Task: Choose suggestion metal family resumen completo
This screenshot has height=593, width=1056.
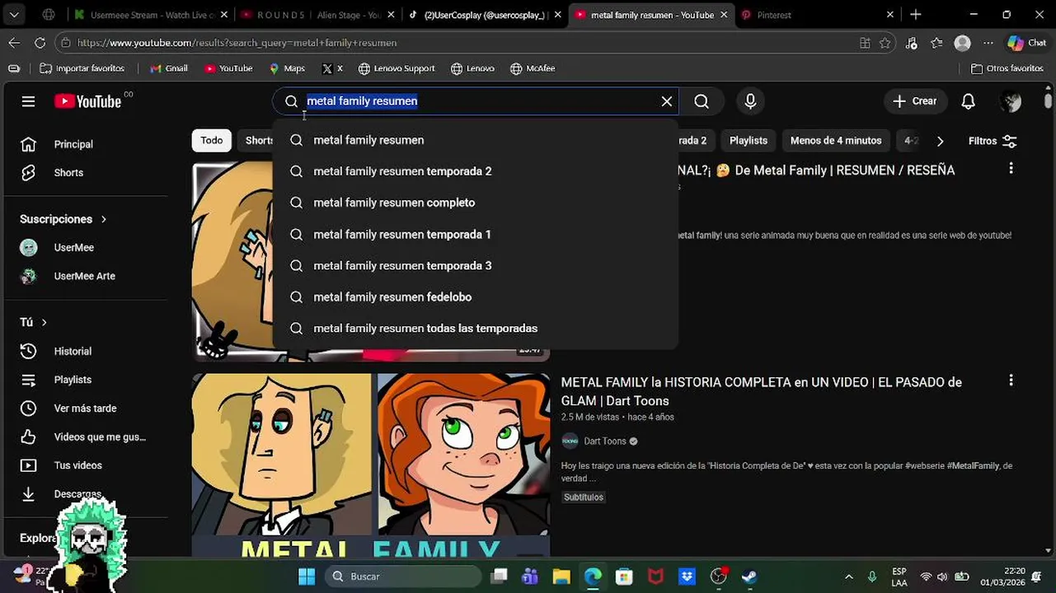Action: [476, 203]
